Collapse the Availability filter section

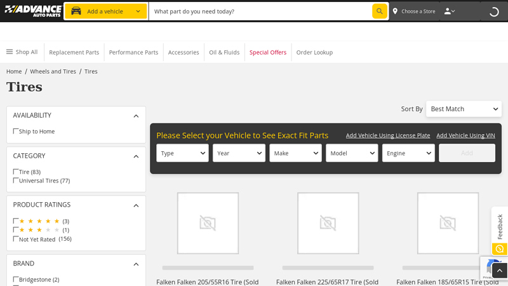click(x=136, y=116)
